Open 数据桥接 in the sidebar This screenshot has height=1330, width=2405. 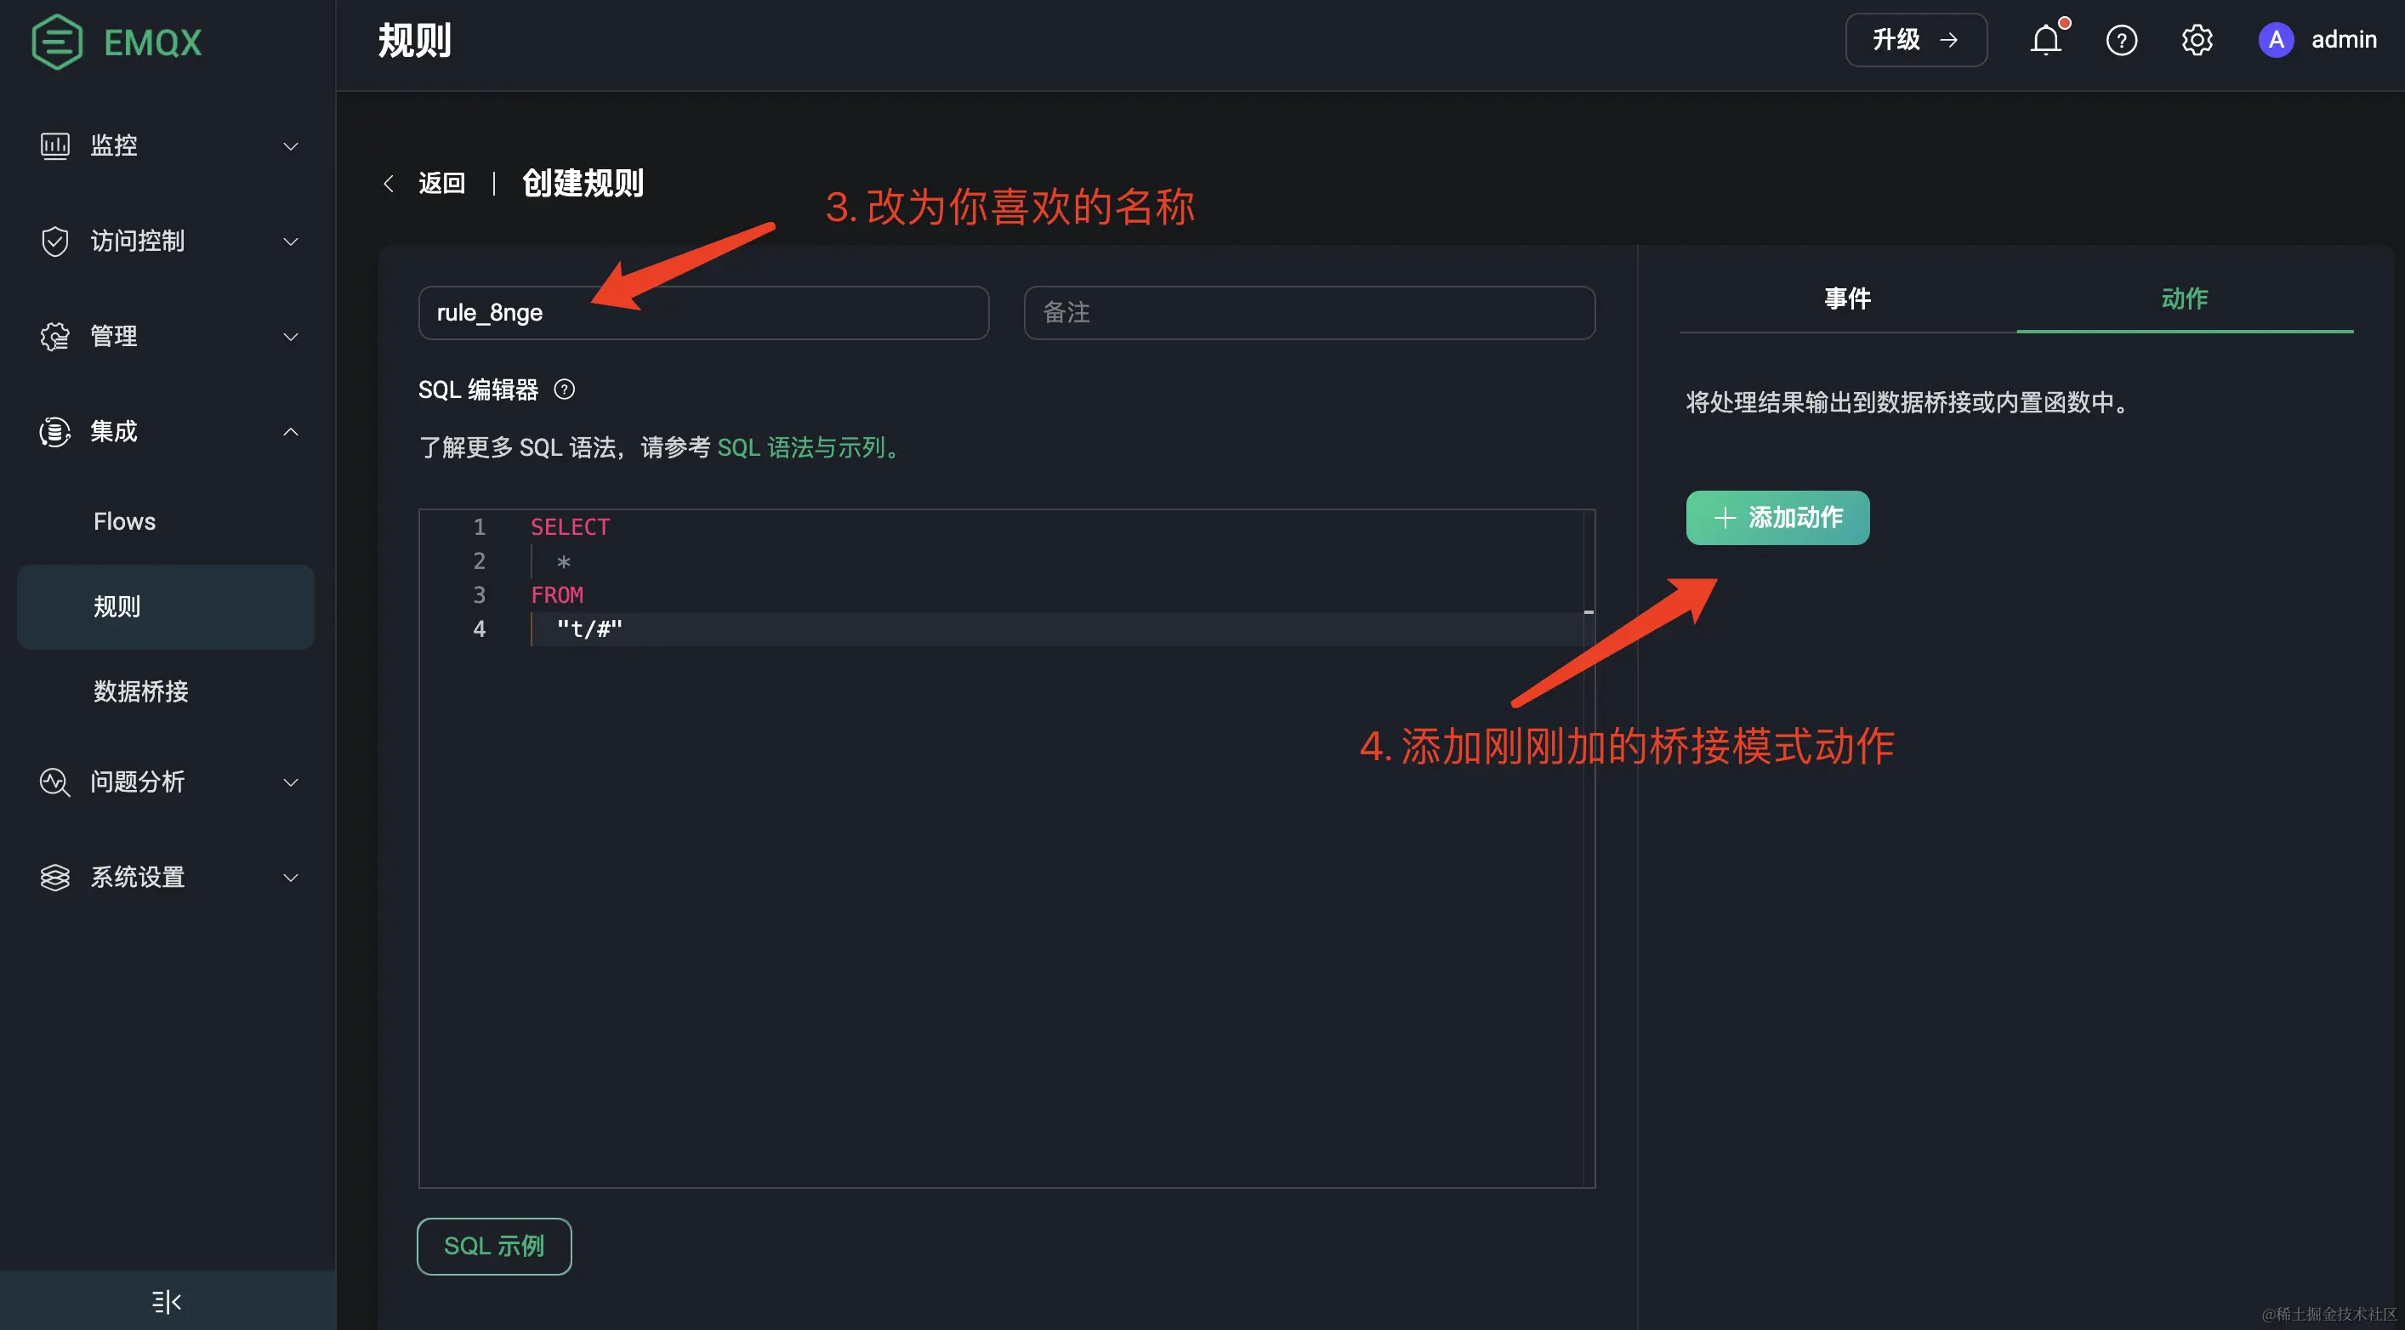[141, 691]
